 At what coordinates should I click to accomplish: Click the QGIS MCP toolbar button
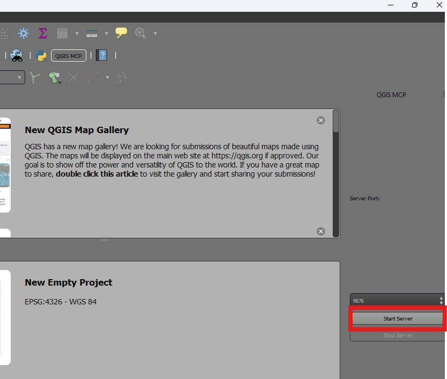click(69, 56)
